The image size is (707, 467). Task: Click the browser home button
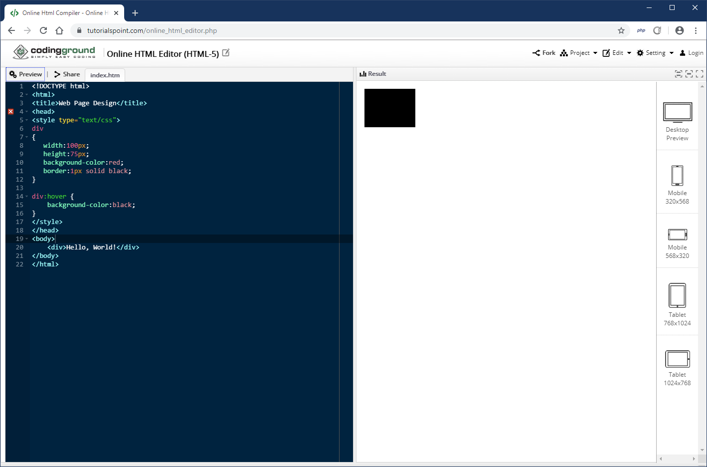pos(59,30)
